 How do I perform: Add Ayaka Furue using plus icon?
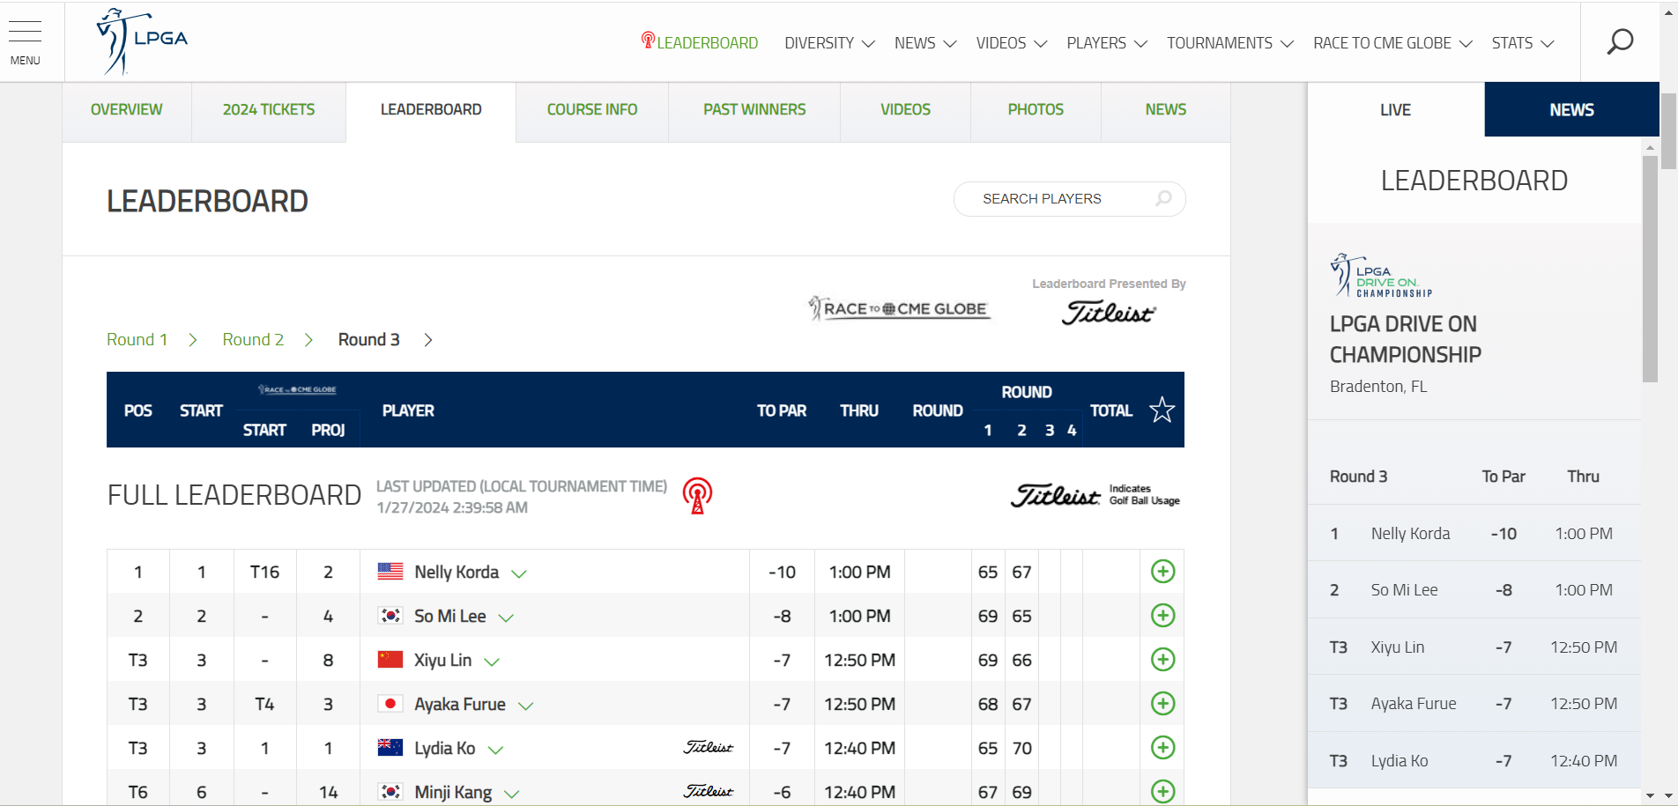pyautogui.click(x=1162, y=704)
